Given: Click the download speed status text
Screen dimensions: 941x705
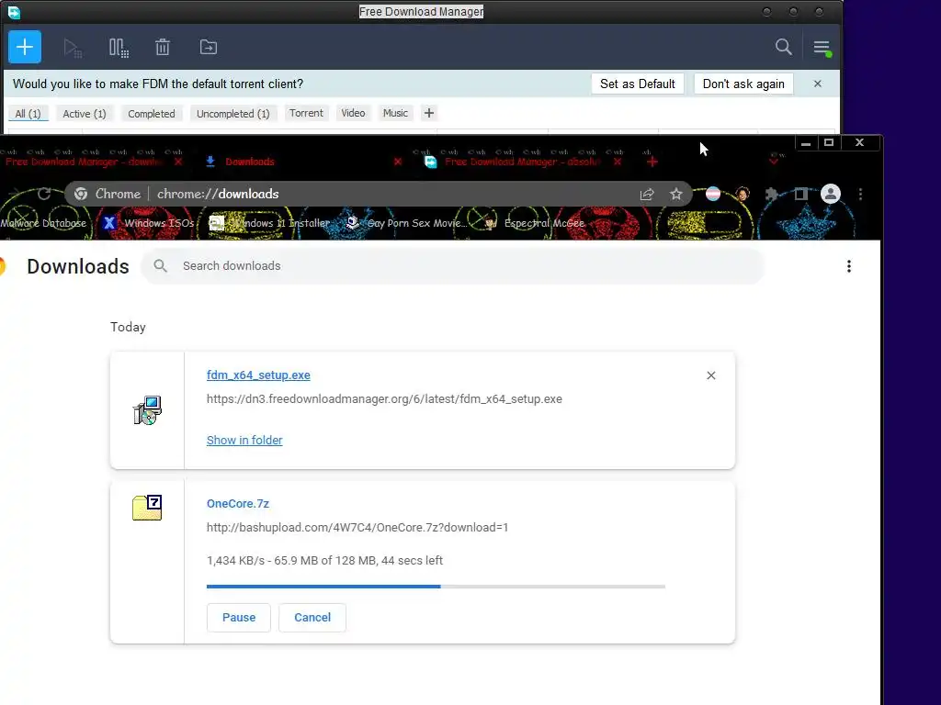Looking at the screenshot, I should click(x=324, y=561).
